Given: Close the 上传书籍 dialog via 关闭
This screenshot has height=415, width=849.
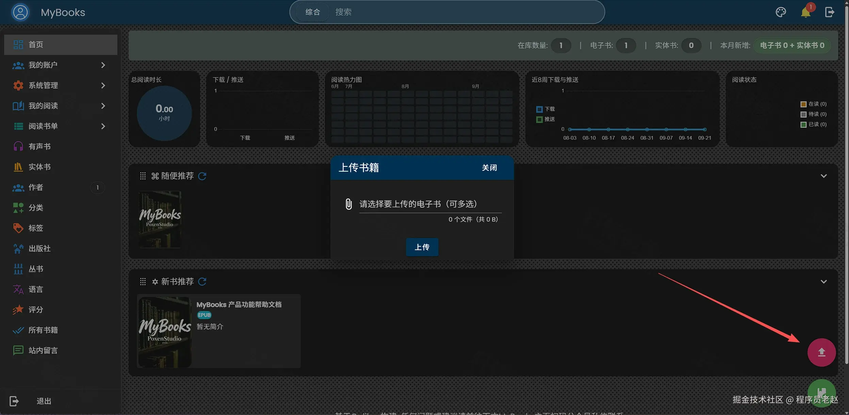Looking at the screenshot, I should pyautogui.click(x=489, y=168).
